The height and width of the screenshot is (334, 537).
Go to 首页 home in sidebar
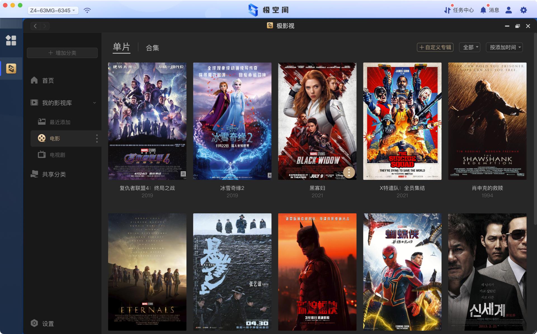tap(48, 80)
